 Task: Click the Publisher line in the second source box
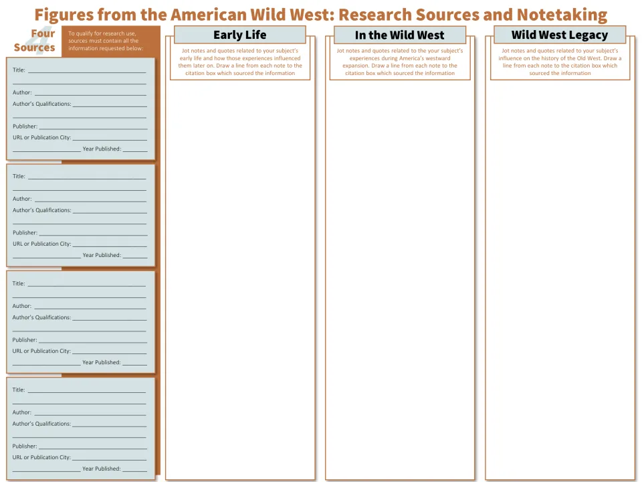pyautogui.click(x=93, y=233)
